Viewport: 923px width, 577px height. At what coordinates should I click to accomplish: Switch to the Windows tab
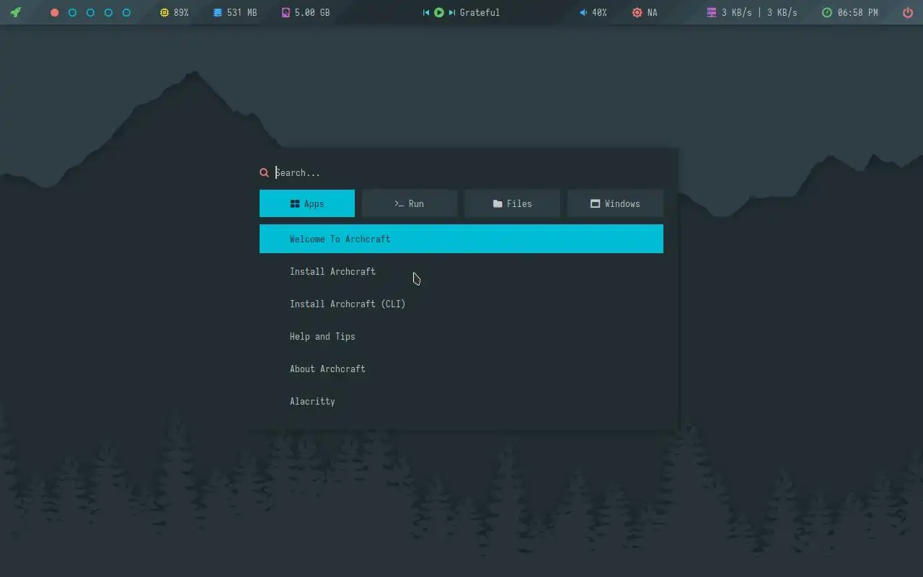coord(615,203)
